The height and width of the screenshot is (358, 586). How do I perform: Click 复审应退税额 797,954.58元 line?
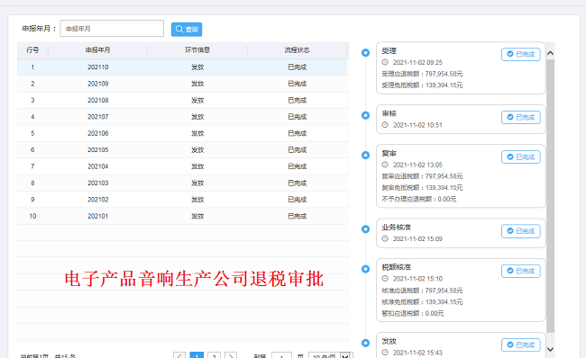pyautogui.click(x=422, y=176)
